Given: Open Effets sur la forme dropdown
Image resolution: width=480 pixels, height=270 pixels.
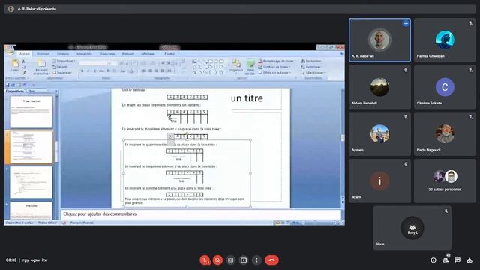Looking at the screenshot, I should pyautogui.click(x=275, y=73).
